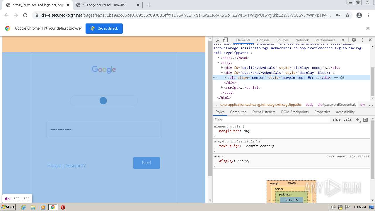The image size is (375, 211).
Task: Expand the head node
Action: tap(219, 58)
